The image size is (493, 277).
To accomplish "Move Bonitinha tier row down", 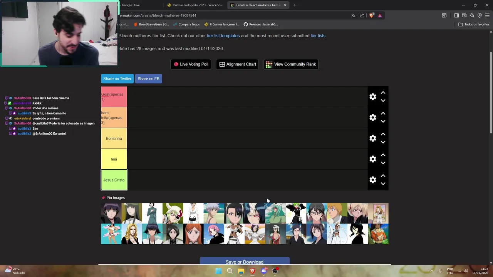I will (383, 142).
